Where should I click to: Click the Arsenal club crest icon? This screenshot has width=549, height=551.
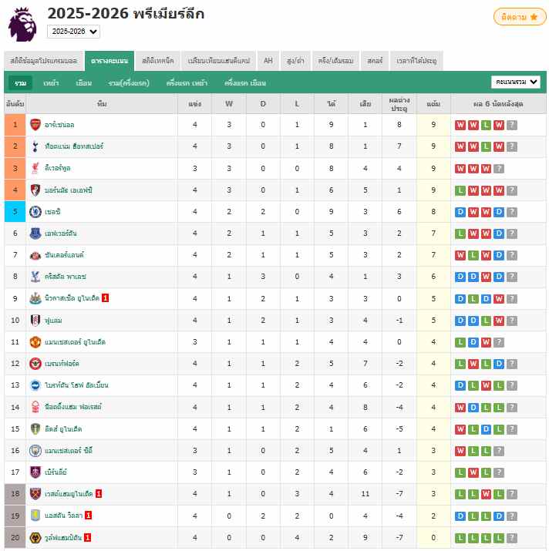pos(35,125)
